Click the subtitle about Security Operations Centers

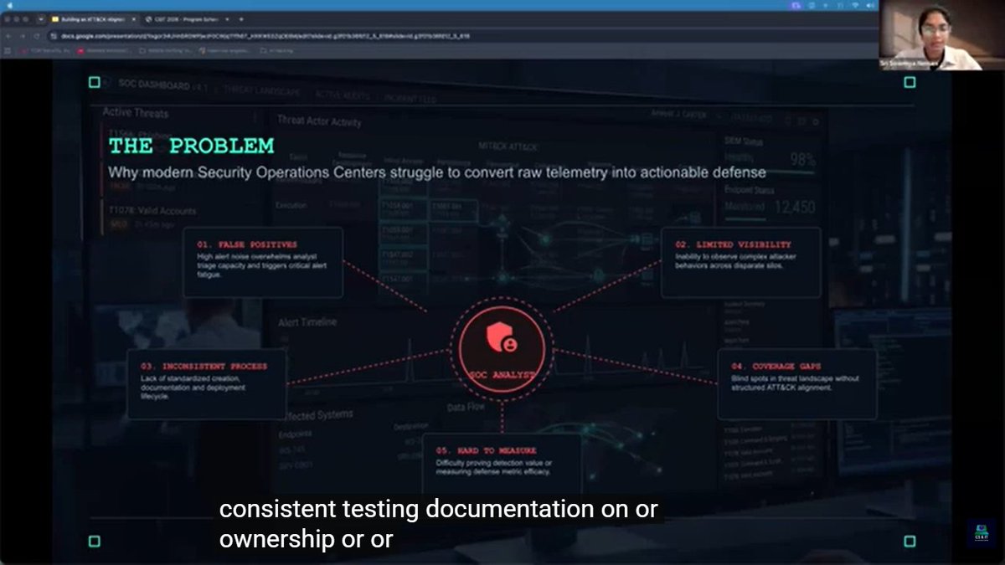pos(437,172)
